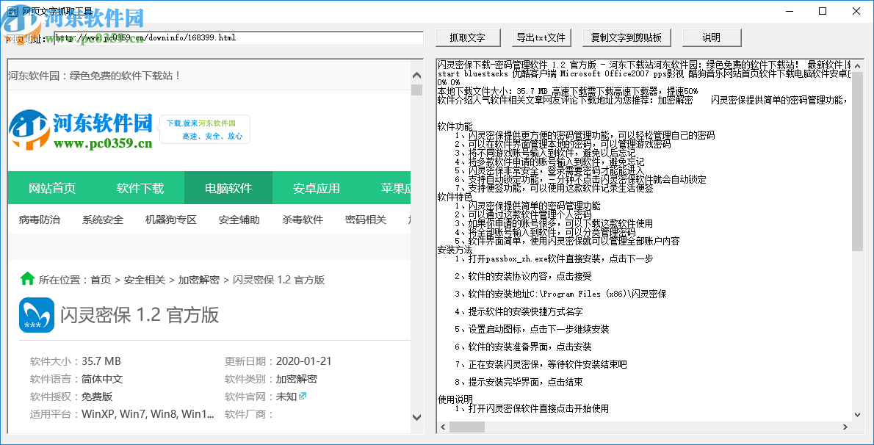Click the 下载就来河东软件园 badge next to the logo
Image resolution: width=874 pixels, height=445 pixels.
(204, 129)
